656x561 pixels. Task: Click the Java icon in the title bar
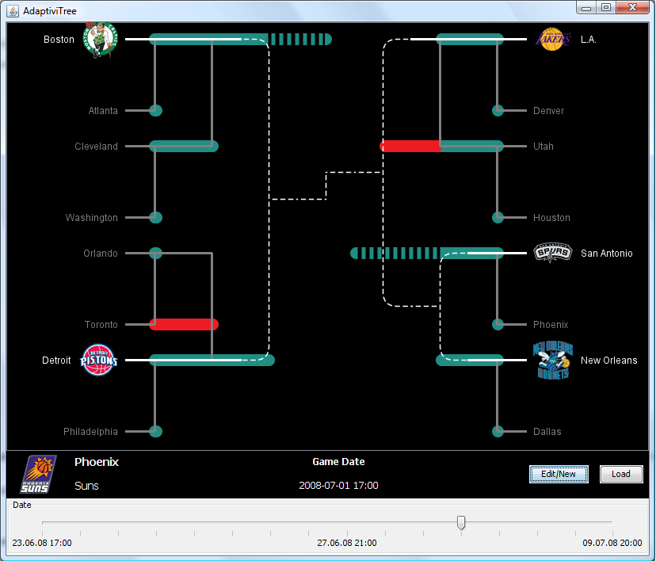(x=13, y=11)
